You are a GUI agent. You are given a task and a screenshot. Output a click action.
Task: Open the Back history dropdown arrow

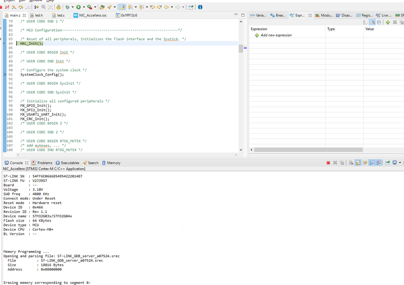172,7
